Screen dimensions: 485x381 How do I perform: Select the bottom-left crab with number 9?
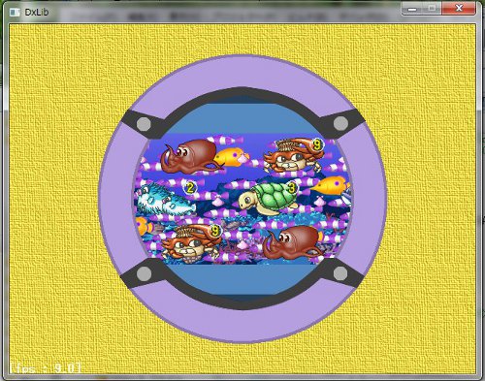click(x=191, y=242)
